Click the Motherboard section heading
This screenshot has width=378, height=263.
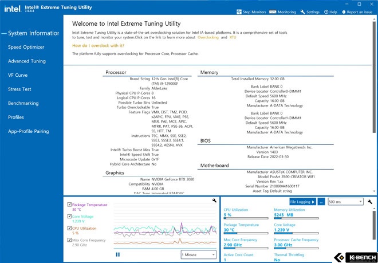tap(215, 166)
